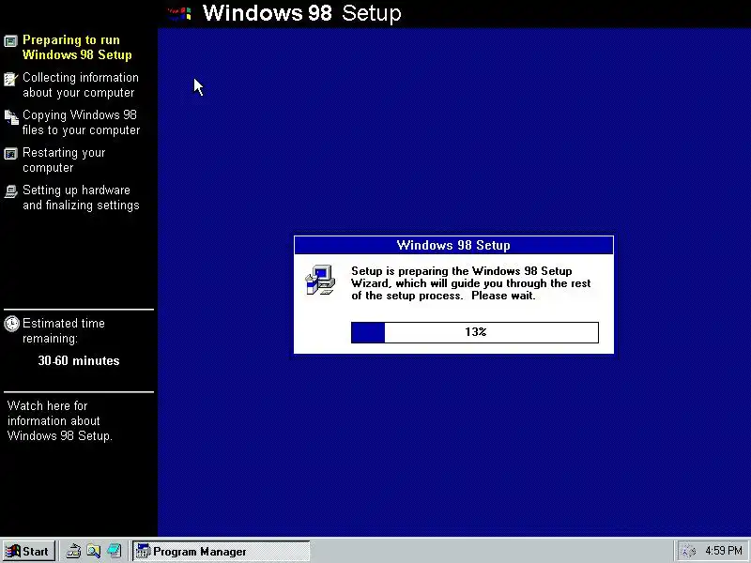
Task: Click the Restarting your computer step icon
Action: (10, 154)
